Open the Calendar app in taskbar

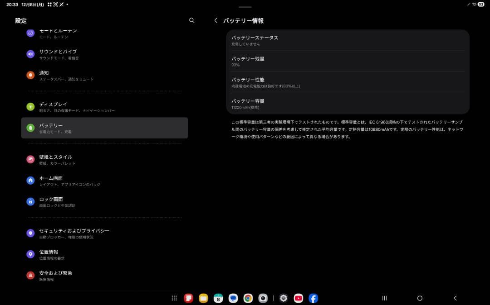[218, 298]
